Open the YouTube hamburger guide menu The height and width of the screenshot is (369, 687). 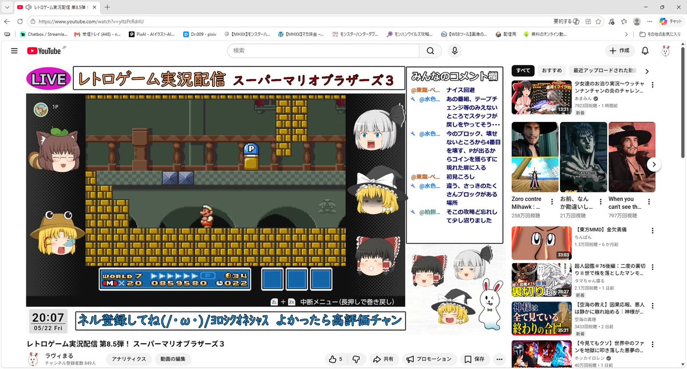14,51
